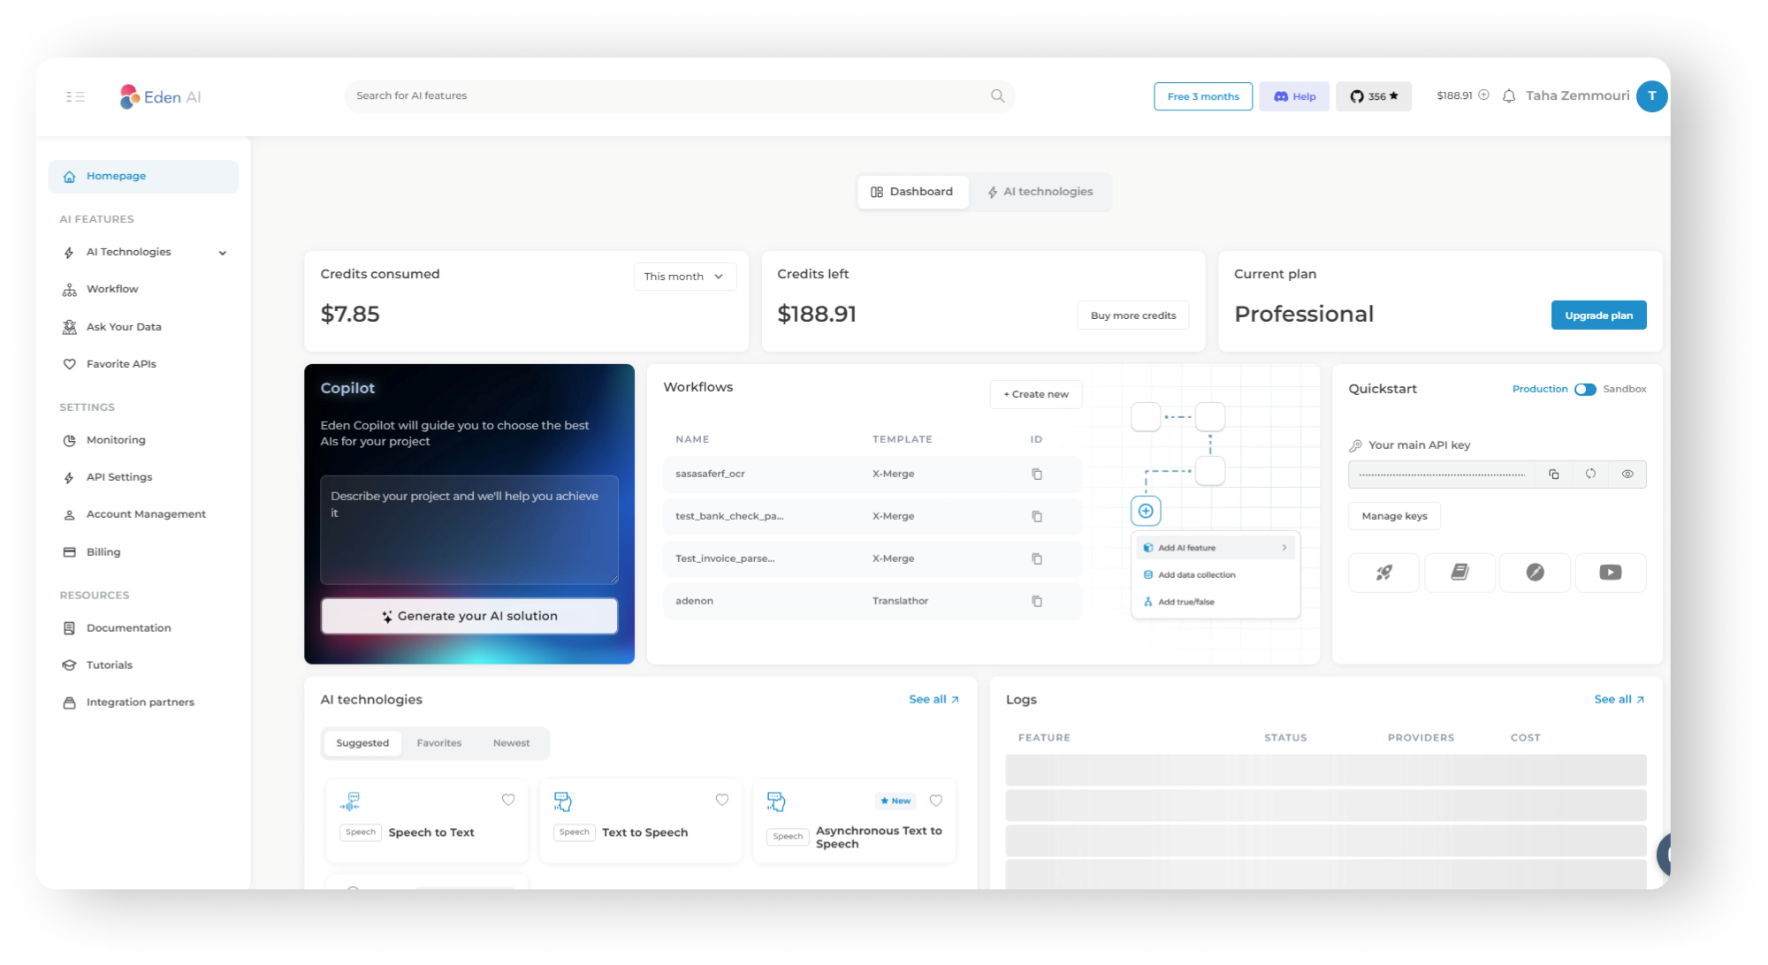Collapse the sidebar with the hamburger icon
Screen dimensions: 1768x965
pos(76,96)
